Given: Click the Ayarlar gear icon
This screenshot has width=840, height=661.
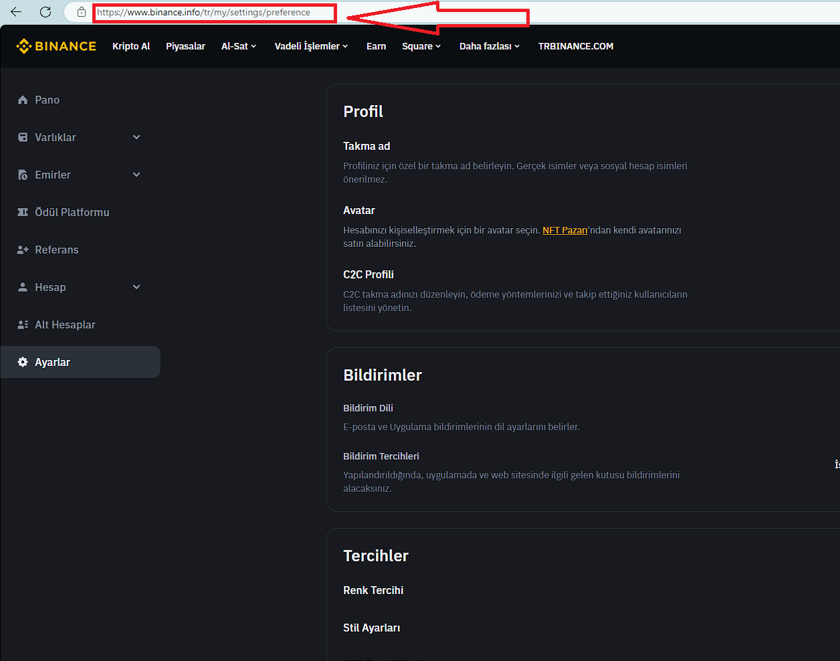Looking at the screenshot, I should tap(23, 362).
